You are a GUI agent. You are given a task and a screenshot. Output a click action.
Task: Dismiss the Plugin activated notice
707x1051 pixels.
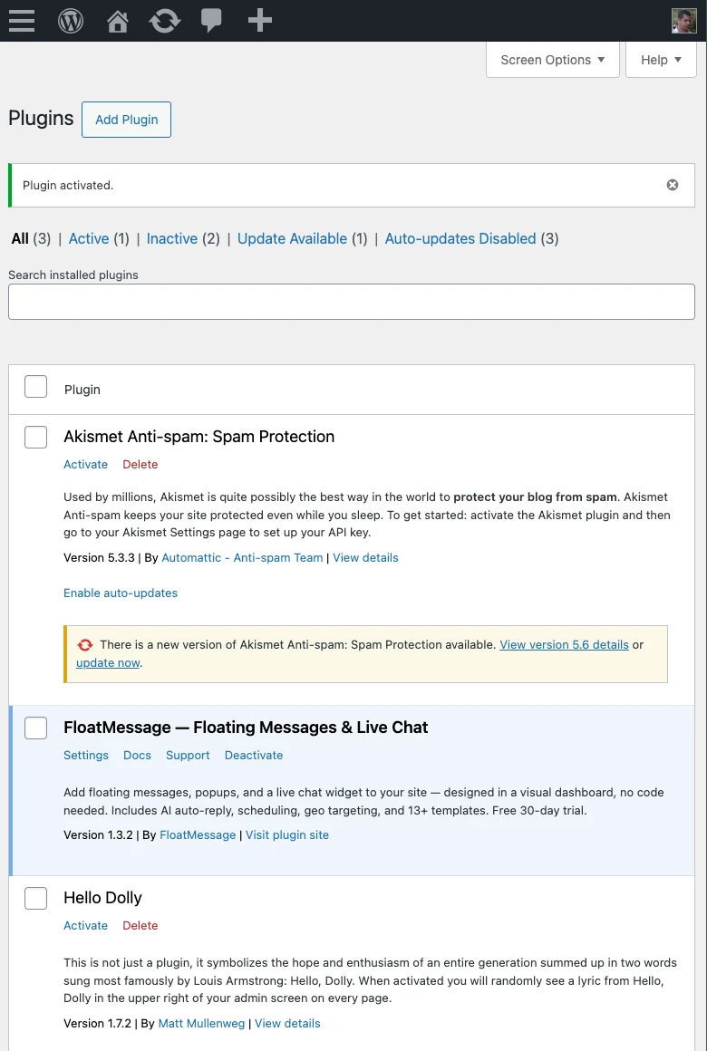(672, 184)
